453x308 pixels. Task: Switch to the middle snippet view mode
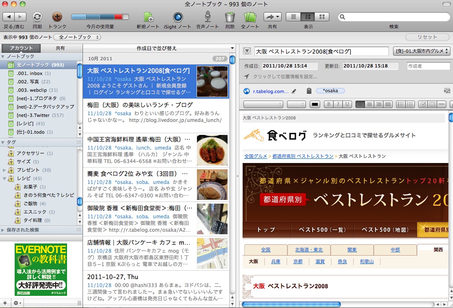308,17
